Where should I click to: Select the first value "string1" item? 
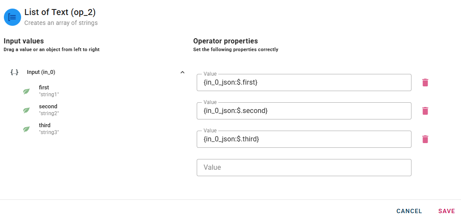pyautogui.click(x=48, y=91)
